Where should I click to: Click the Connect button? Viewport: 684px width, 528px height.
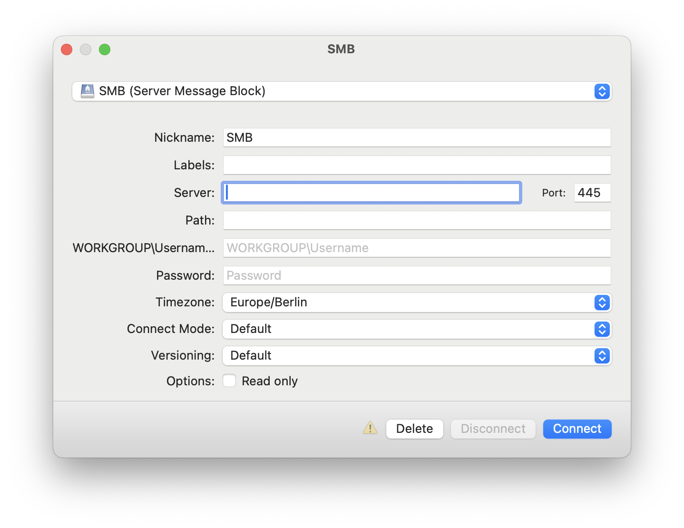click(577, 429)
